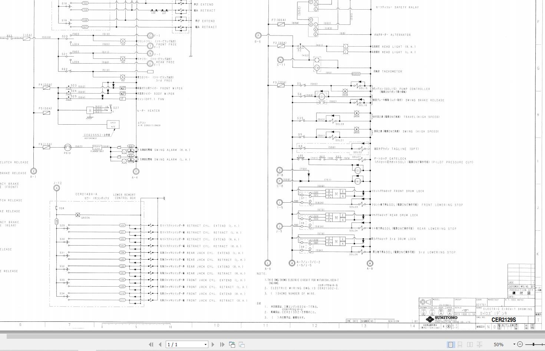This screenshot has height=351, width=545.
Task: Click the zoom out minus icon
Action: point(520,344)
